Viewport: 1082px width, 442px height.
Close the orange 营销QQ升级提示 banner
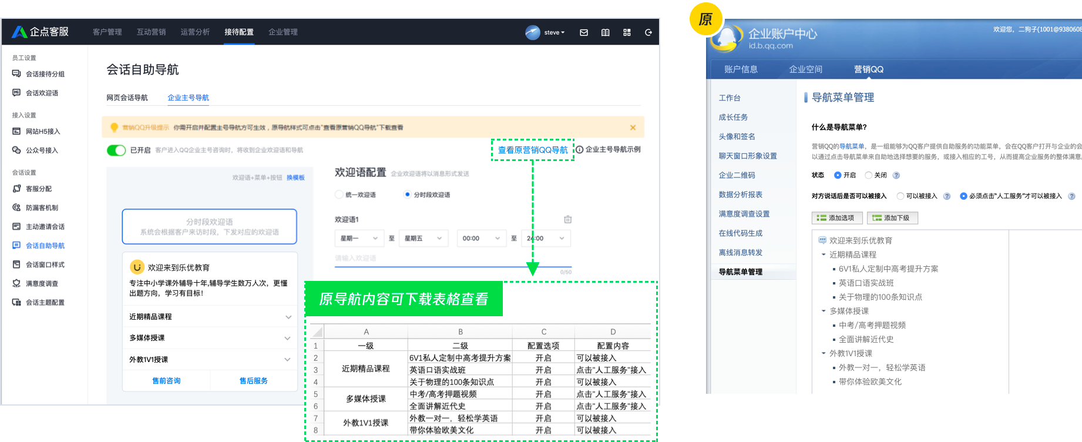point(633,128)
